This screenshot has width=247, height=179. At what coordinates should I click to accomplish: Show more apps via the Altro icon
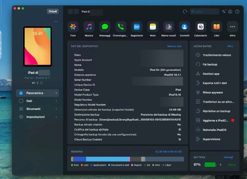[232, 27]
